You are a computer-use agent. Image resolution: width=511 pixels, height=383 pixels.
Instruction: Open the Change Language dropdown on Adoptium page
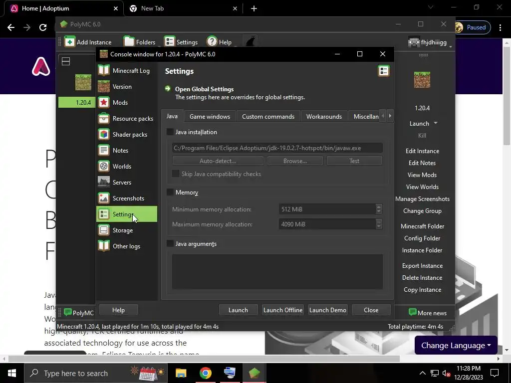coord(456,345)
